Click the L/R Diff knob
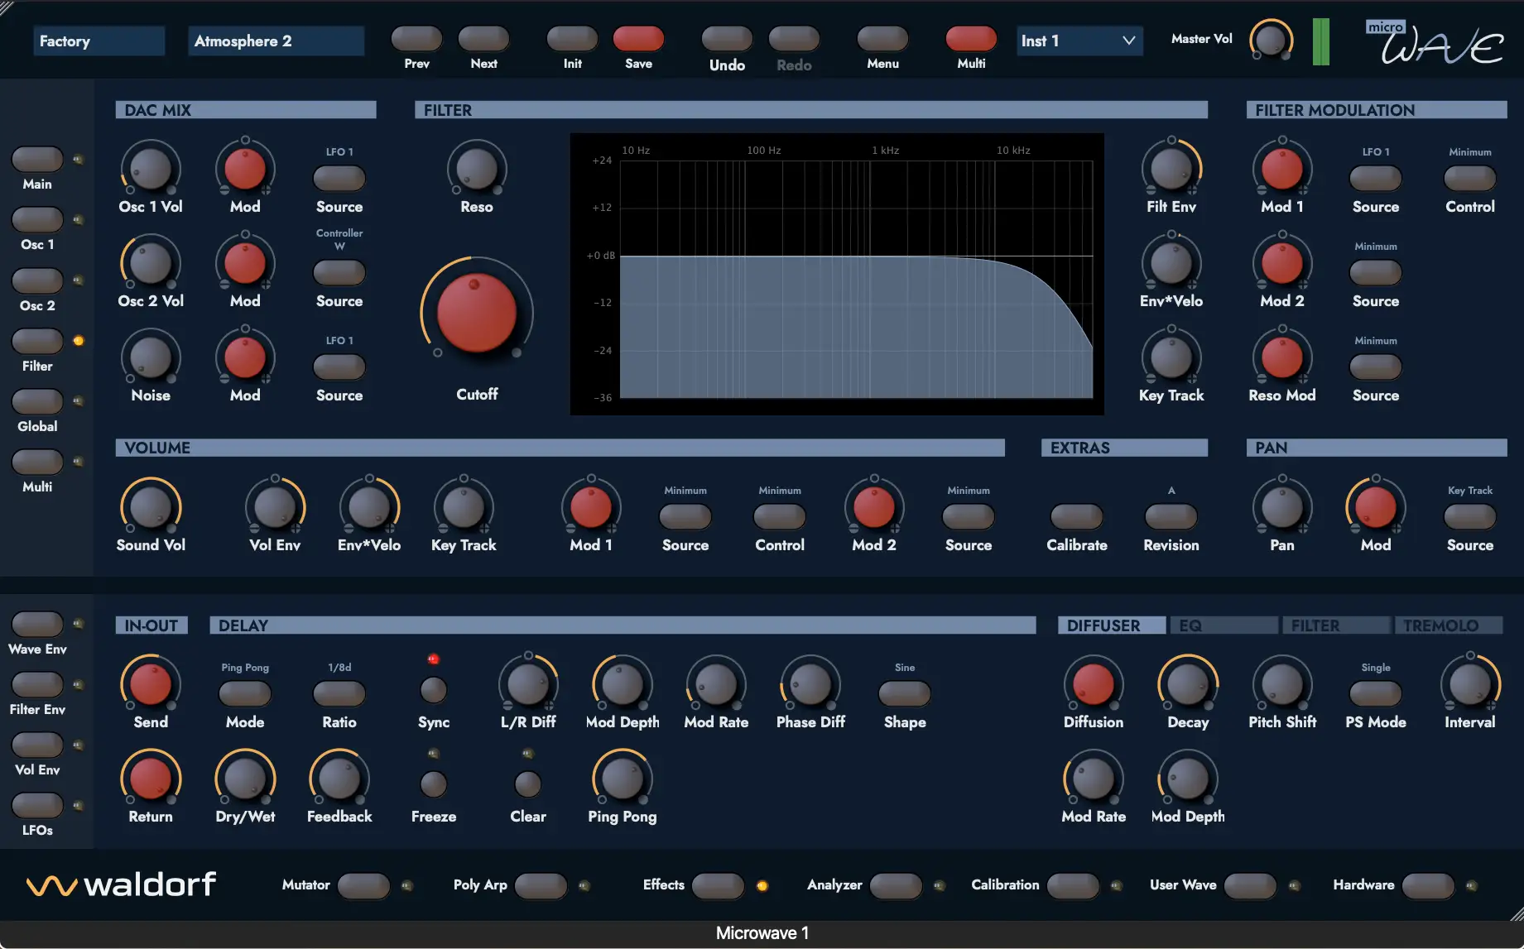 [528, 684]
